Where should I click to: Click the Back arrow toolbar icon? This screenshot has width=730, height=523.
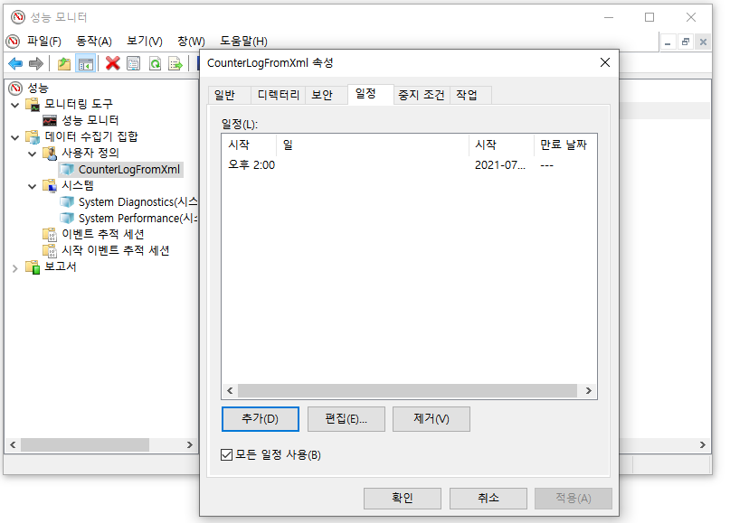tap(15, 63)
